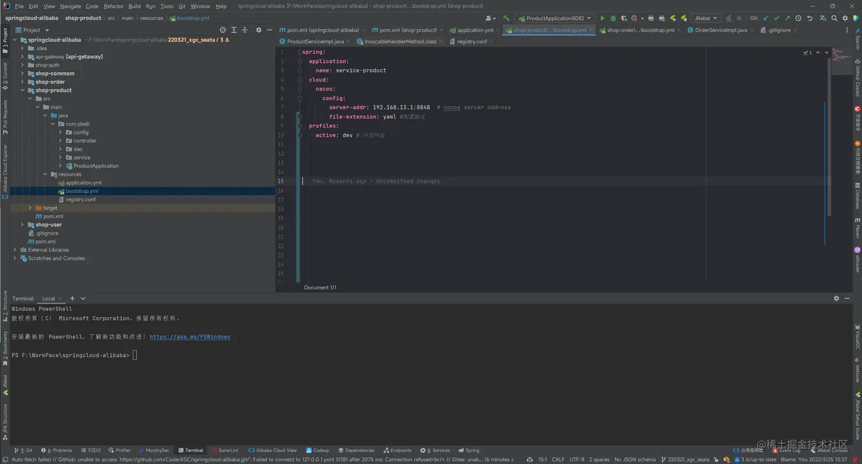Click user account icon in toolbar
Screen dimensions: 862x464
click(489, 18)
